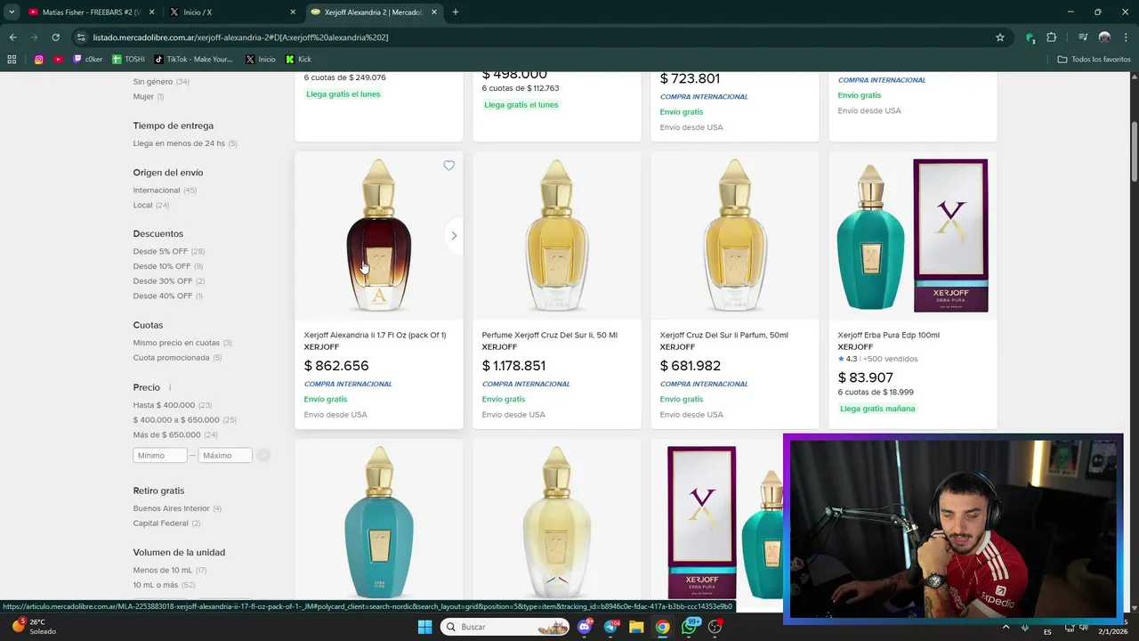Screen dimensions: 1139x641
Task: Open Chrome from the taskbar
Action: pyautogui.click(x=662, y=627)
